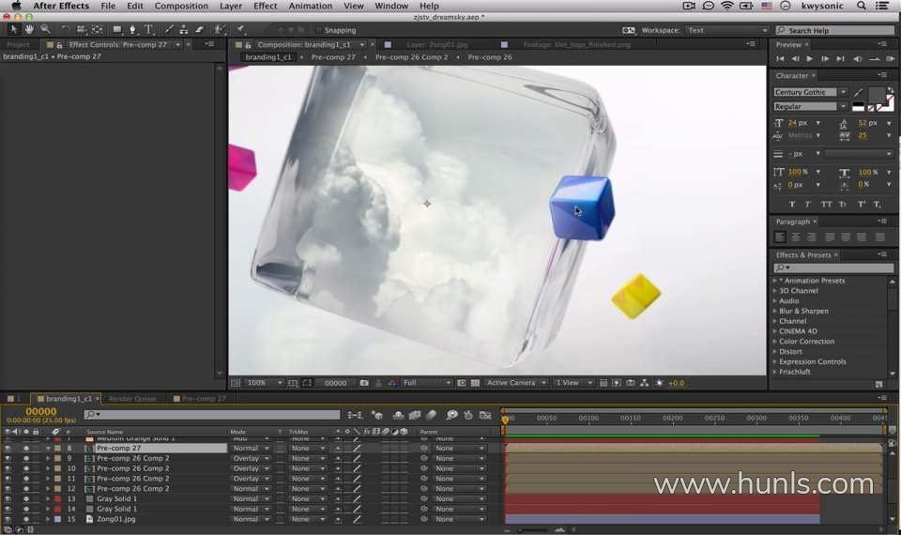
Task: Toggle the transparency grid in viewer
Action: point(475,383)
